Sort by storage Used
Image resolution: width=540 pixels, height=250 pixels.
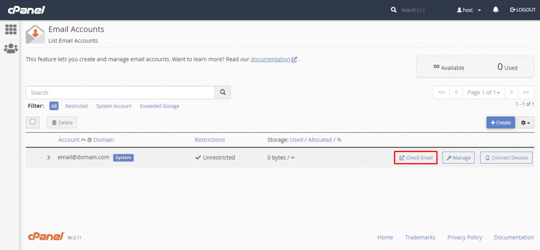[x=296, y=139]
